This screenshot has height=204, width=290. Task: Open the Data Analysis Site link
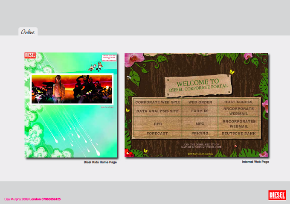(x=157, y=111)
